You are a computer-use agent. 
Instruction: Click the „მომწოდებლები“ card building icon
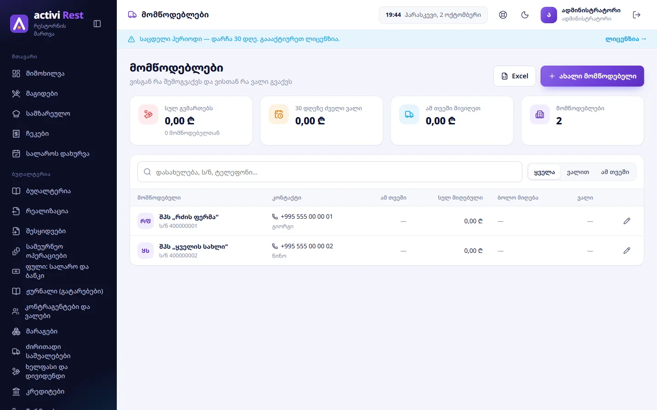click(540, 114)
